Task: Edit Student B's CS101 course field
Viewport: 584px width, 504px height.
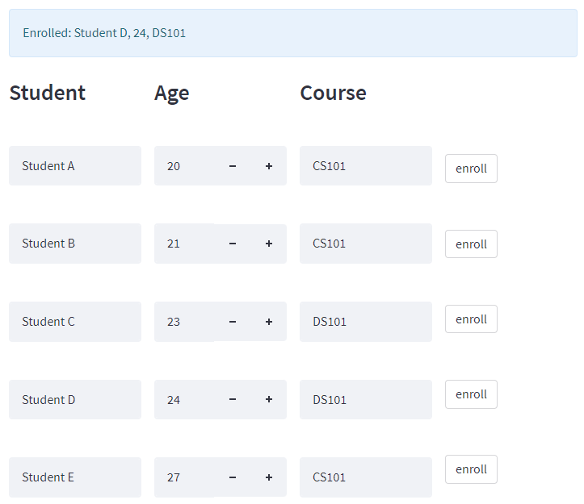Action: (x=366, y=244)
